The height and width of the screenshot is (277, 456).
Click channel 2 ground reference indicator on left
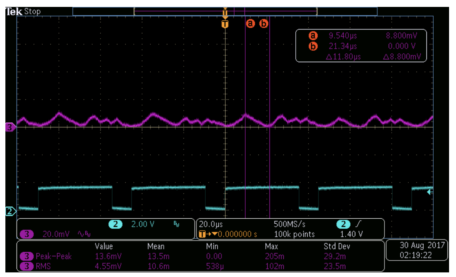point(9,211)
